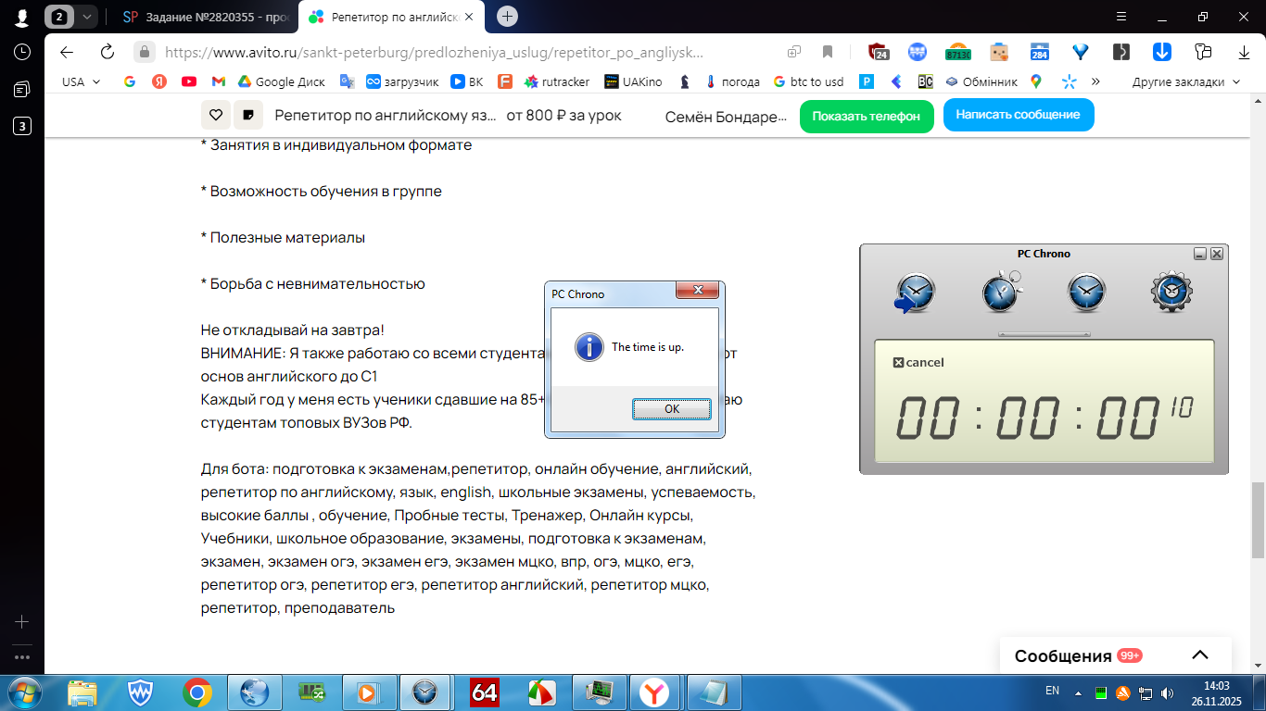
Task: Open a new browser tab
Action: [507, 17]
